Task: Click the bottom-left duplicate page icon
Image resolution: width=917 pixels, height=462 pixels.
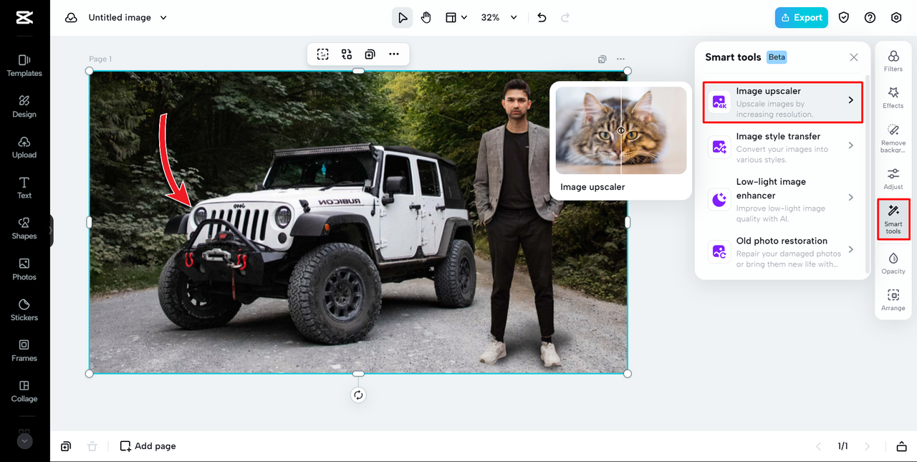Action: click(66, 446)
